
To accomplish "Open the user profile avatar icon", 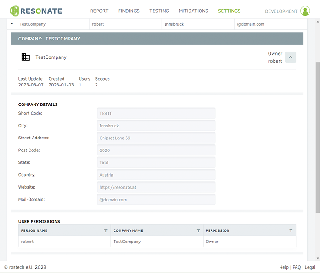I will (305, 11).
